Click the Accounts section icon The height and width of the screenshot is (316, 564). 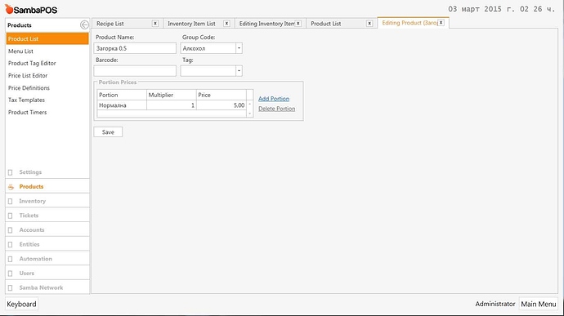point(11,229)
